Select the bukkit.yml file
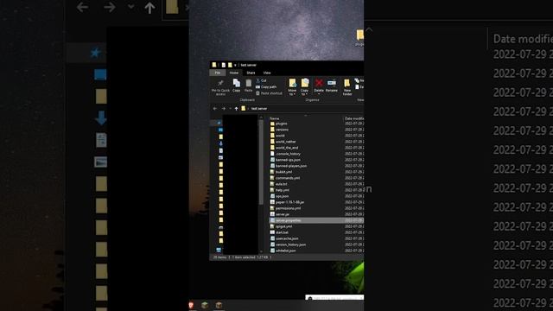This screenshot has width=553, height=311. (x=281, y=172)
